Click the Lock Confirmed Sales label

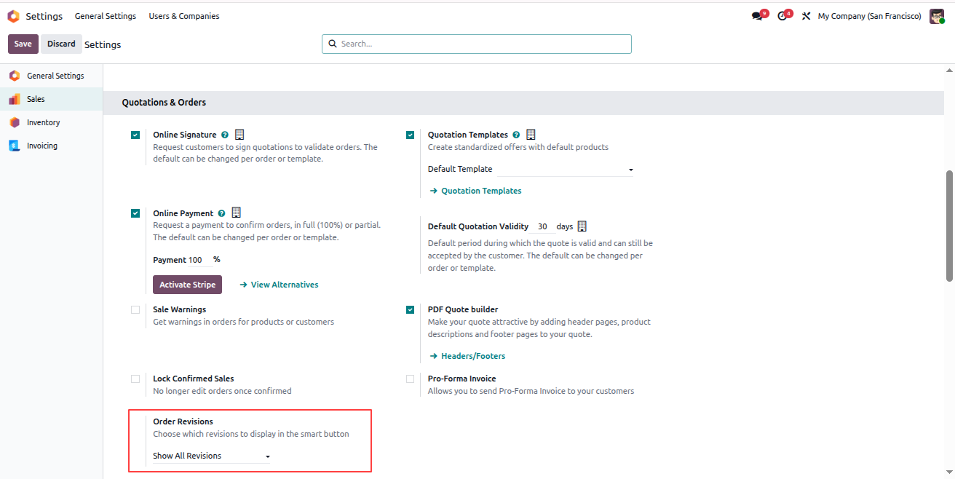point(194,379)
